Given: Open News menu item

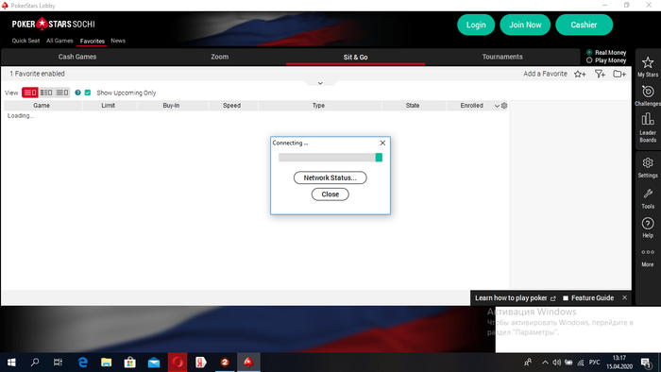Looking at the screenshot, I should 118,41.
